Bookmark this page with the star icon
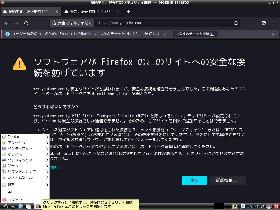Image resolution: width=280 pixels, height=210 pixels. 236,23
